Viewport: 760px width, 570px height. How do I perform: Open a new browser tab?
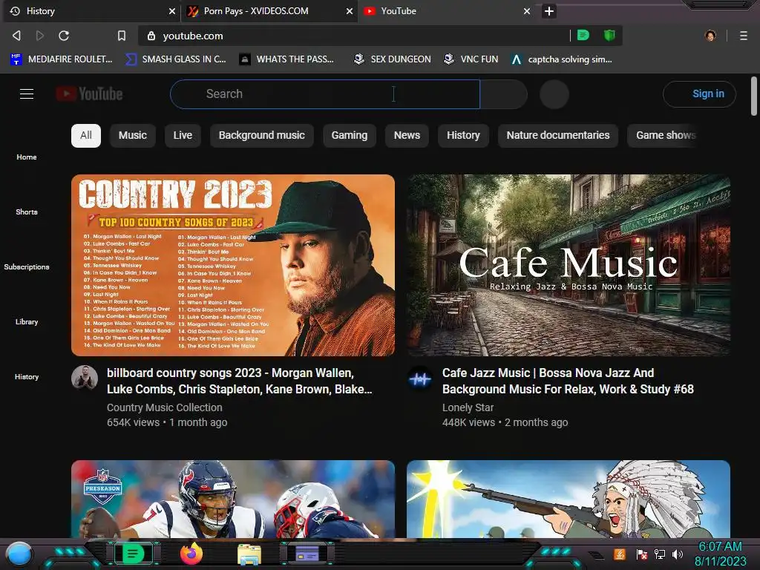point(548,11)
